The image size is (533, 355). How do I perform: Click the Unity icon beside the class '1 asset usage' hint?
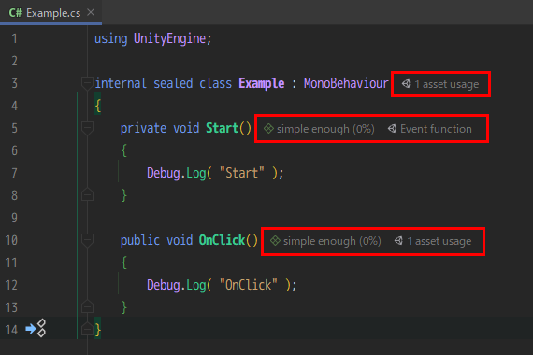(406, 83)
